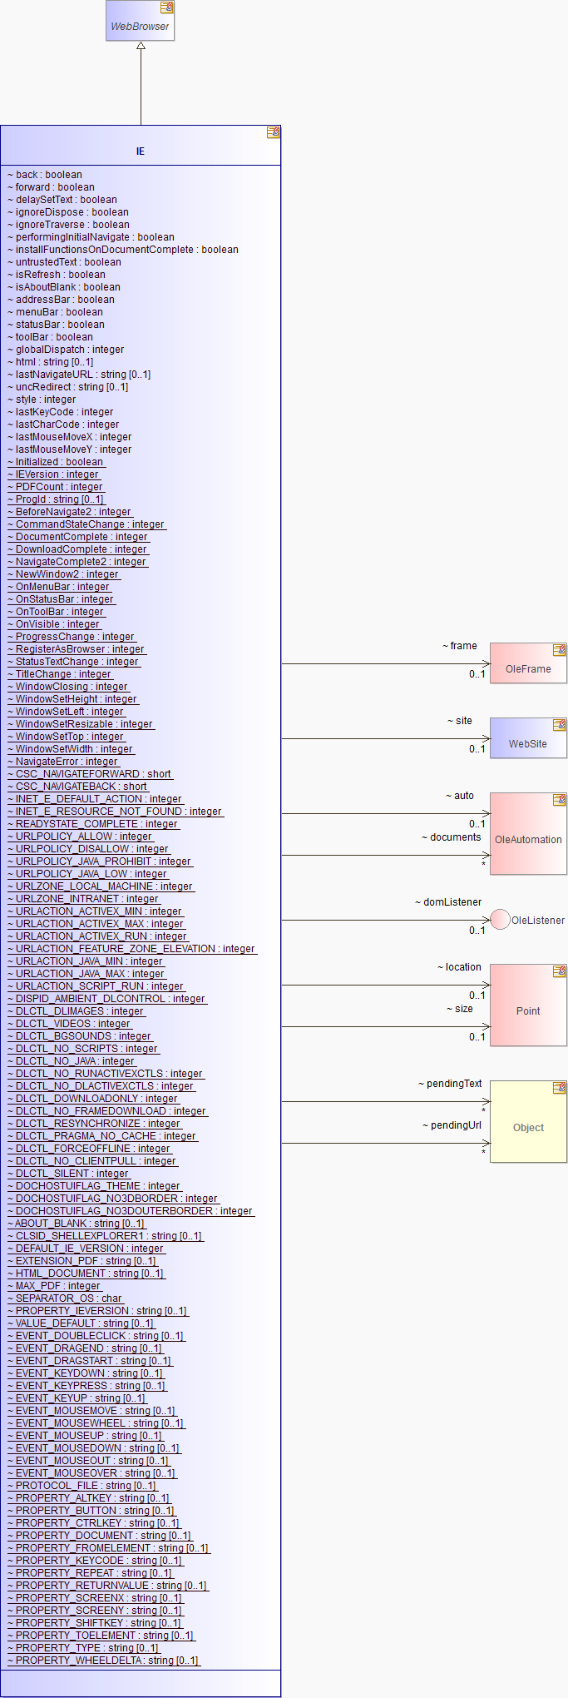
Task: Select attribute '~ INET_E_RESOURCE_NOT_FOUND : integer'
Action: coord(116,812)
